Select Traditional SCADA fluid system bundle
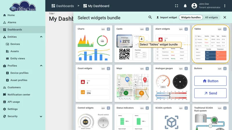 coord(211,117)
